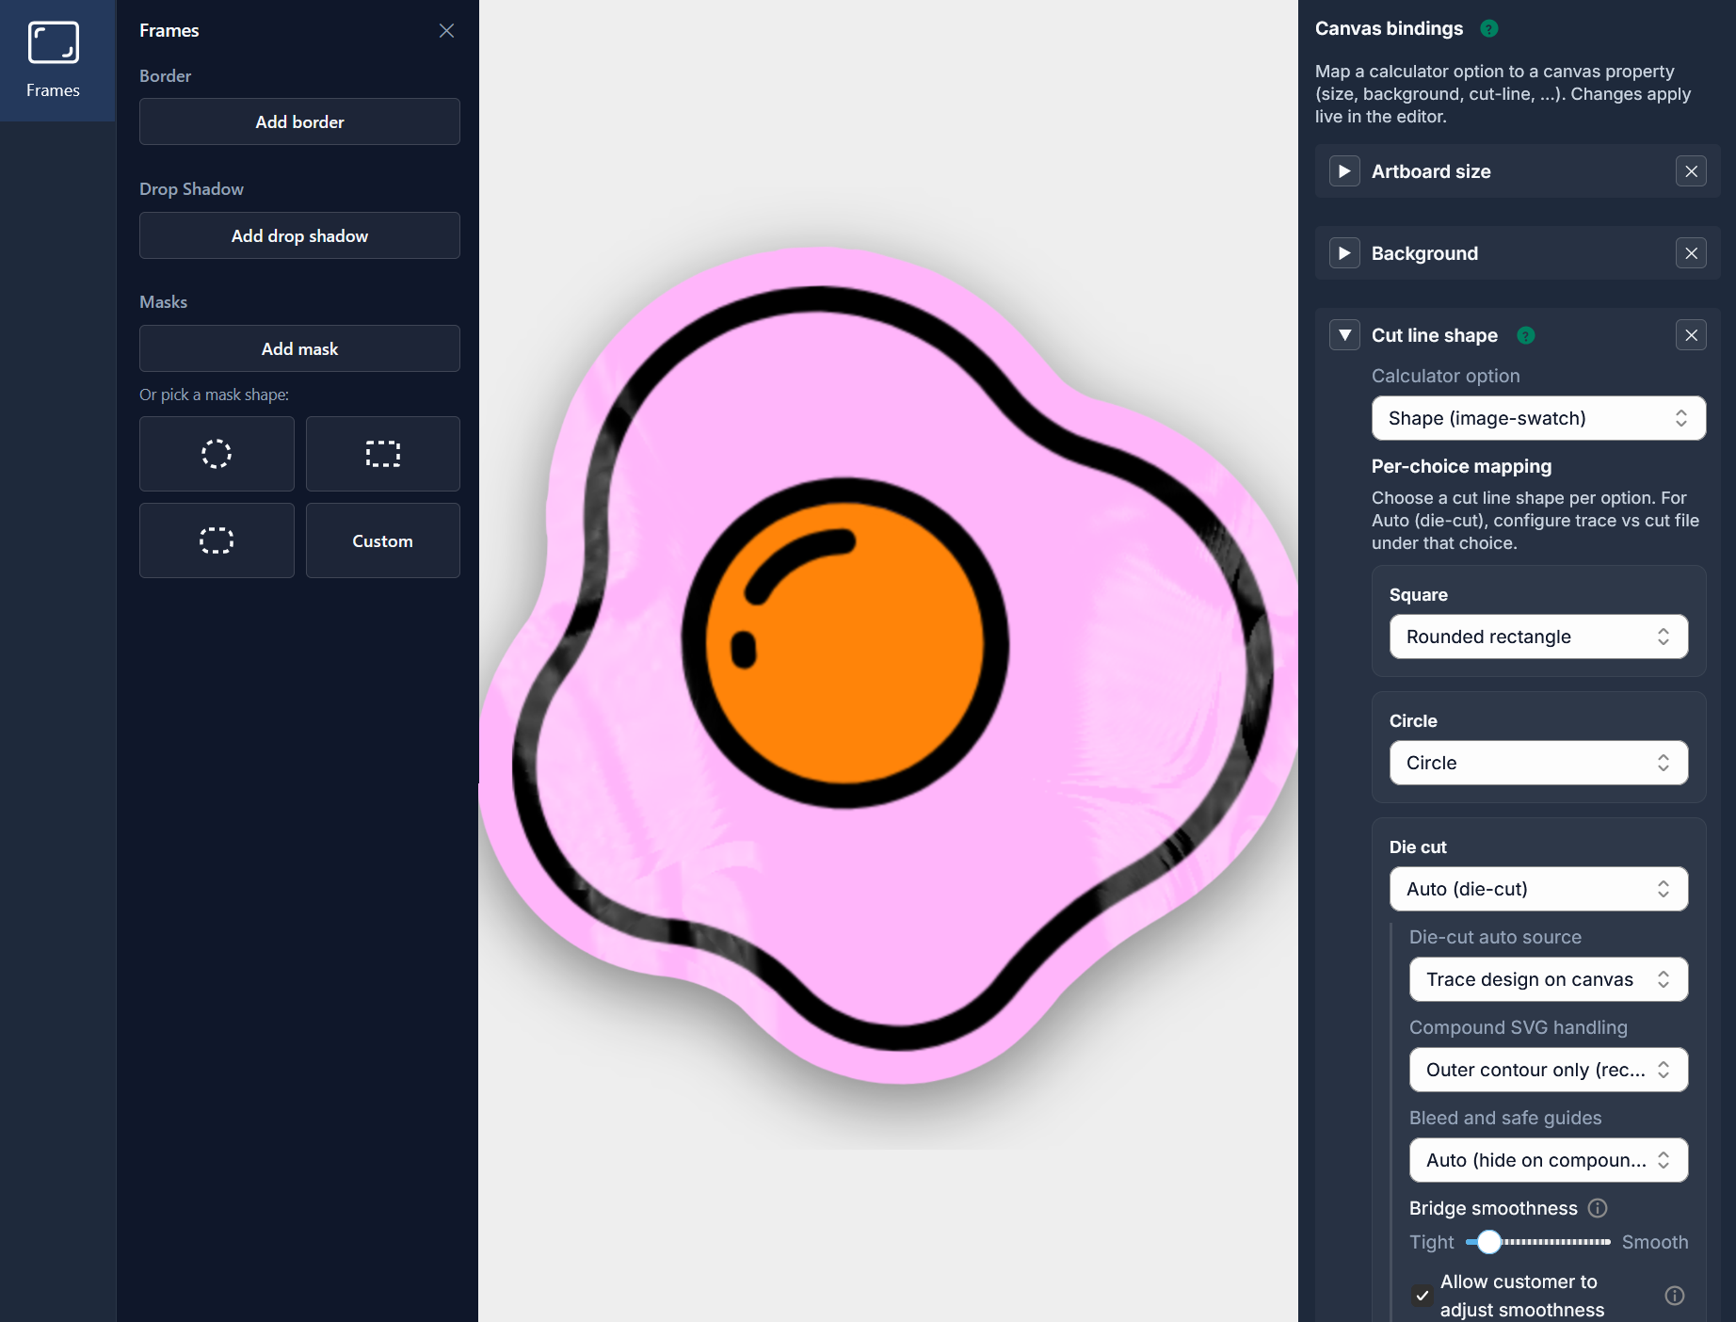Image resolution: width=1736 pixels, height=1322 pixels.
Task: Expand the Artboard size section
Action: 1344,171
